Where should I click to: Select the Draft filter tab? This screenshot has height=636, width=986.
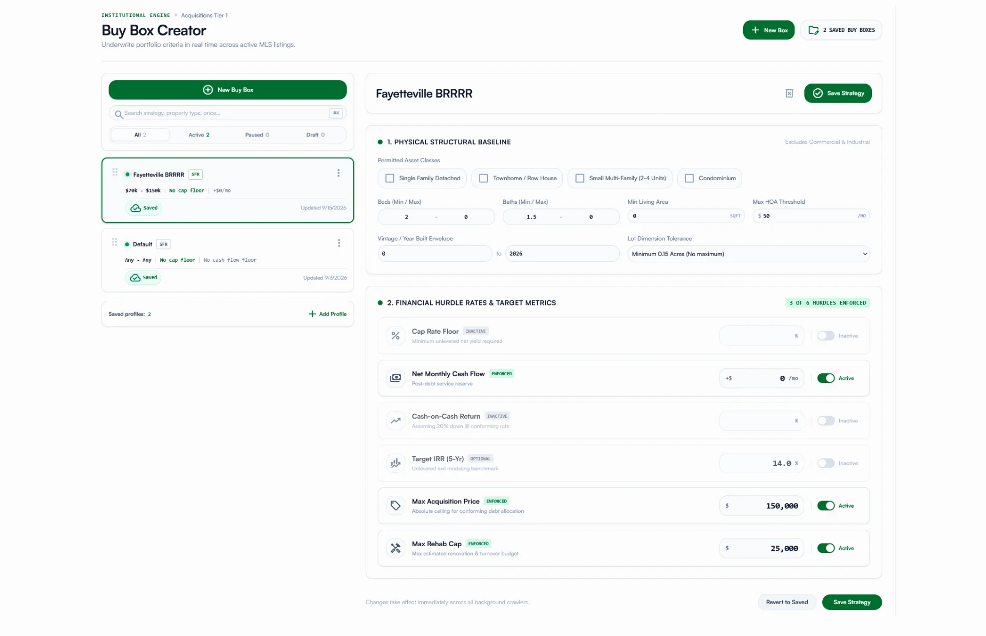[315, 135]
